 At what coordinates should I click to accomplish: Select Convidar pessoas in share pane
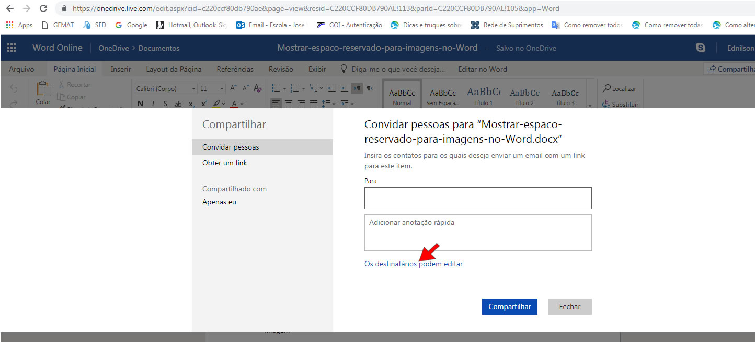point(262,147)
